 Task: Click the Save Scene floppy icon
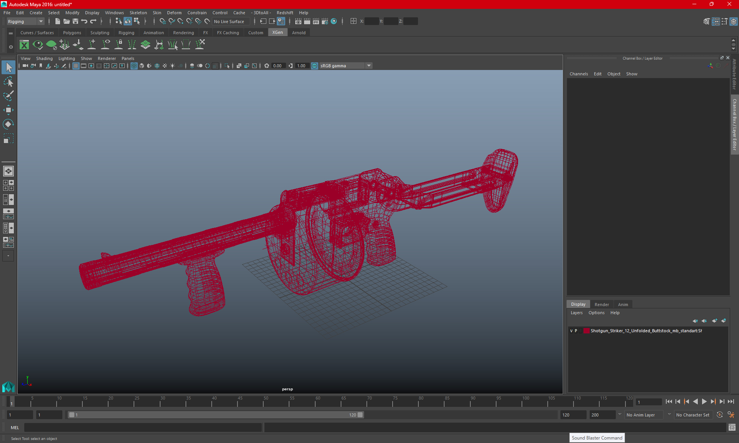(x=75, y=22)
